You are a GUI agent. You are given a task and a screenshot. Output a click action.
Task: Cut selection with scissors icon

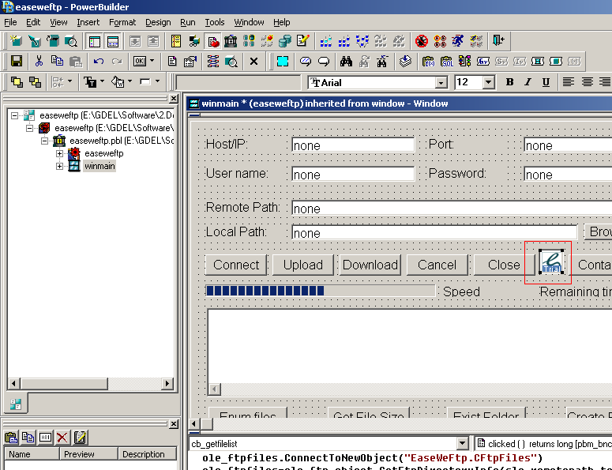39,62
